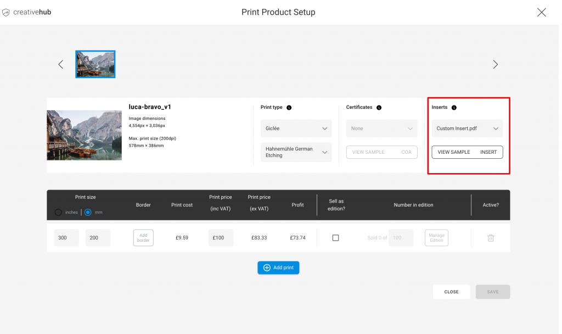Click the COA button
The height and width of the screenshot is (334, 562).
(x=406, y=152)
